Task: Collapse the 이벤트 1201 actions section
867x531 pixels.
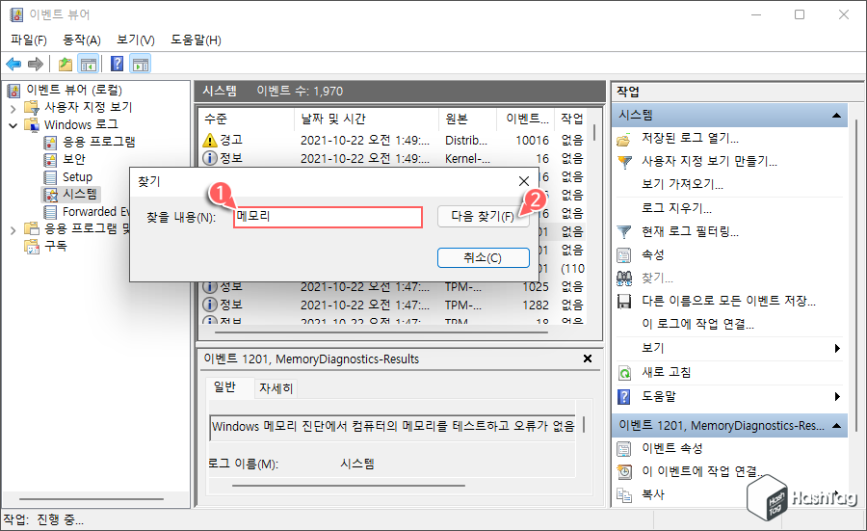Action: pos(836,425)
